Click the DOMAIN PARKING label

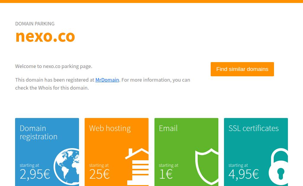click(x=35, y=24)
